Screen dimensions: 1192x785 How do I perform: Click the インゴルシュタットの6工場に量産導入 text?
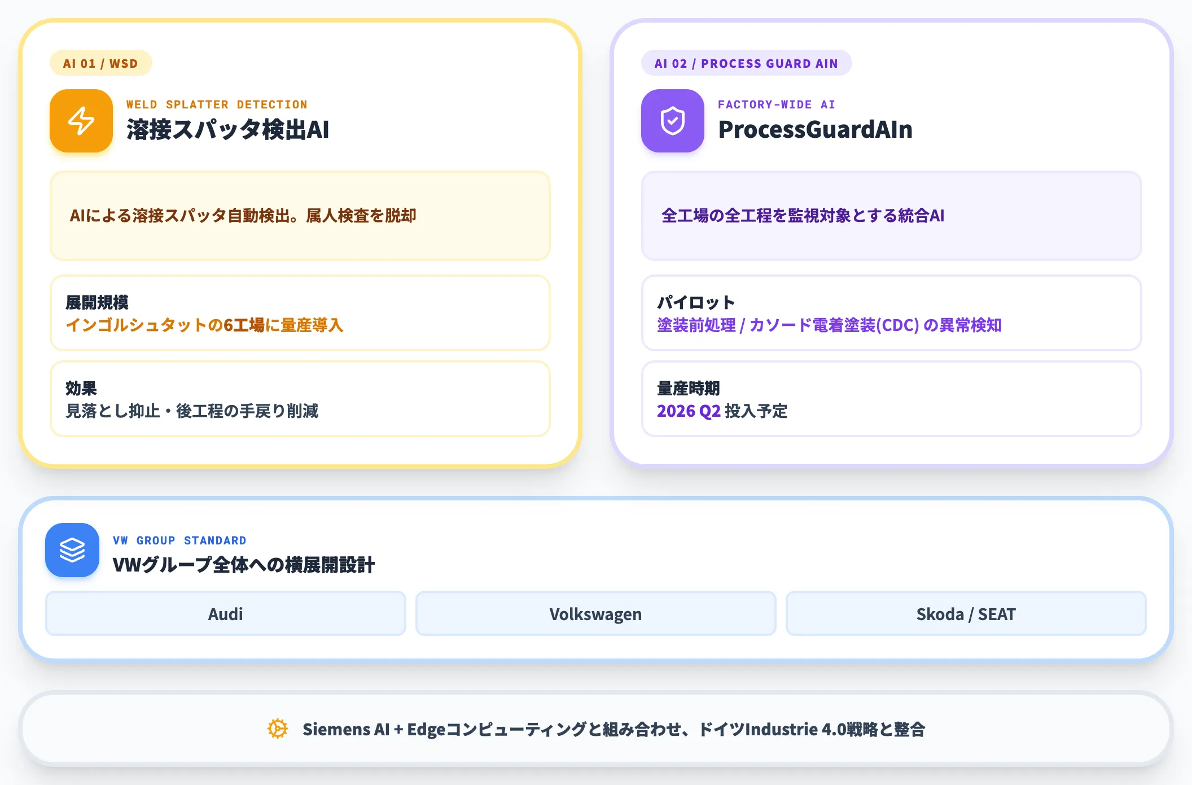(x=204, y=325)
